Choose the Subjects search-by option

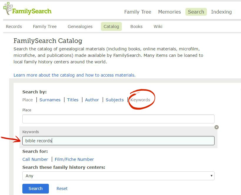(x=115, y=100)
